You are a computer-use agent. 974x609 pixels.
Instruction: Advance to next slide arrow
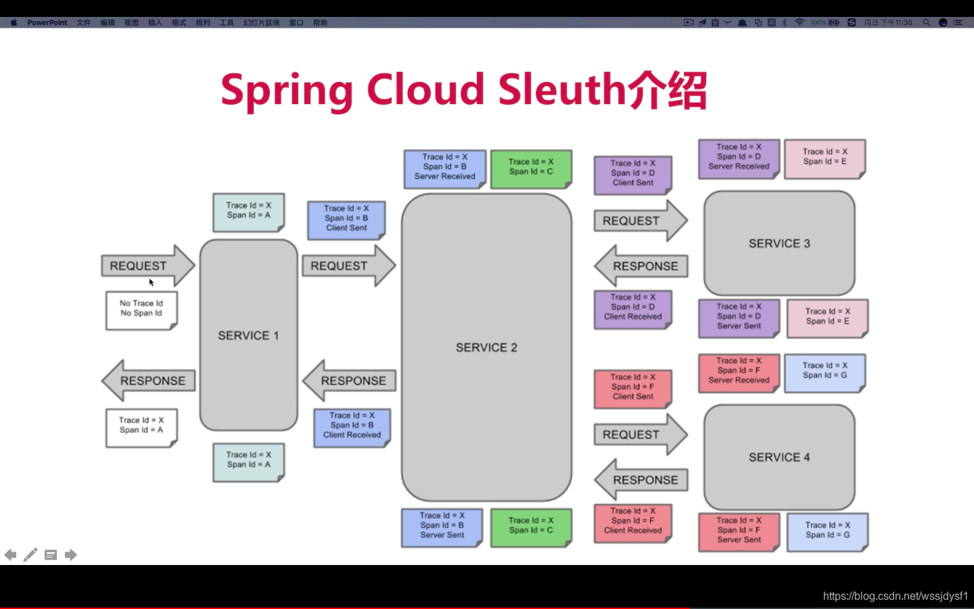coord(70,555)
